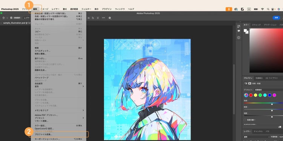Choose スペルチェック... menu item

[x=59, y=51]
